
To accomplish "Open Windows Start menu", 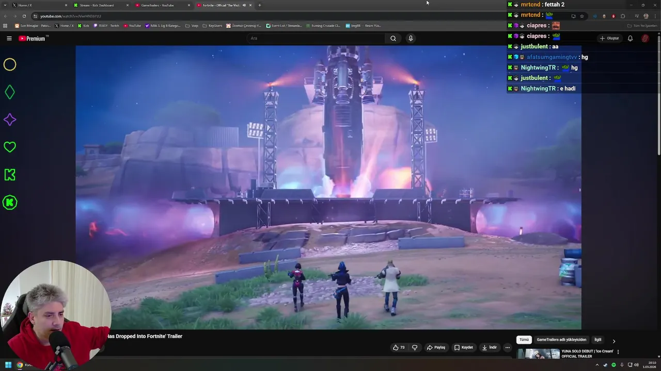I will (8, 365).
